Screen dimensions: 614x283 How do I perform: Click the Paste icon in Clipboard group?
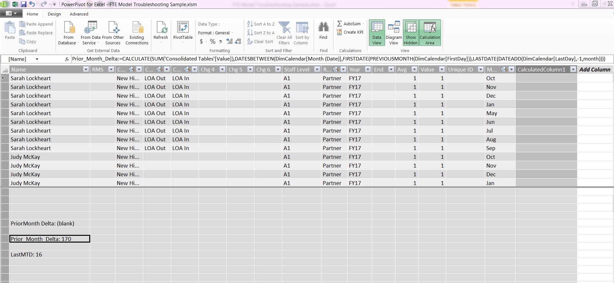click(x=10, y=31)
